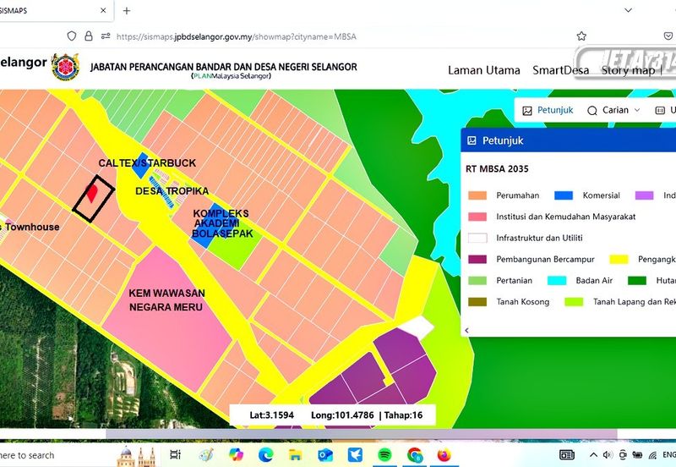Go to the SmartDesa page
This screenshot has height=467, width=676.
pyautogui.click(x=560, y=70)
